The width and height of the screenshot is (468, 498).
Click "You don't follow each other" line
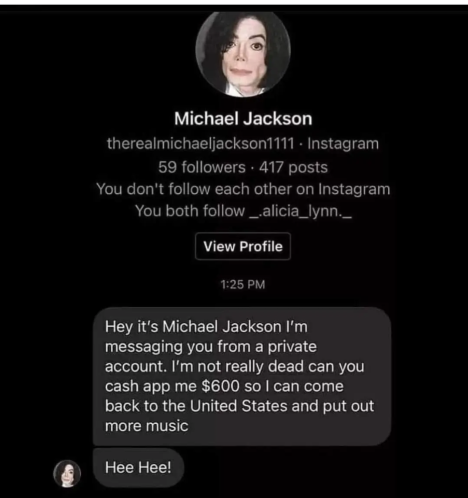(x=243, y=189)
